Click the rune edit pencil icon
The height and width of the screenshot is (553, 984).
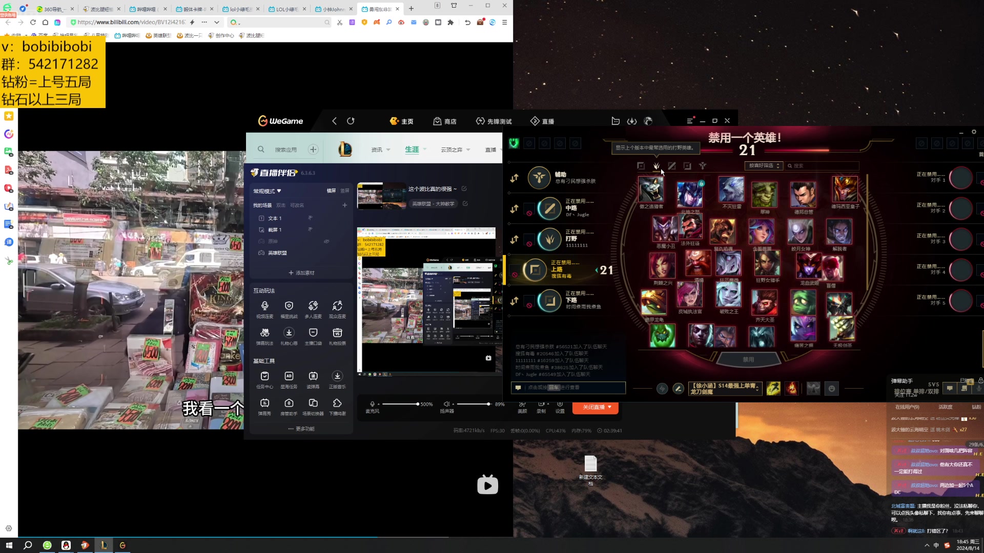(678, 389)
